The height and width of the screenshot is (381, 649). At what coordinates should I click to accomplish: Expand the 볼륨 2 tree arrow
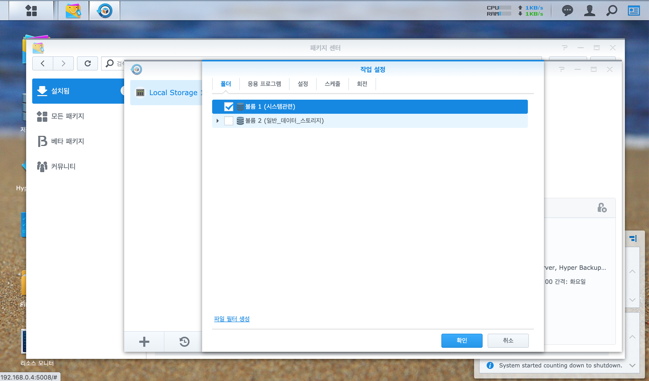218,121
